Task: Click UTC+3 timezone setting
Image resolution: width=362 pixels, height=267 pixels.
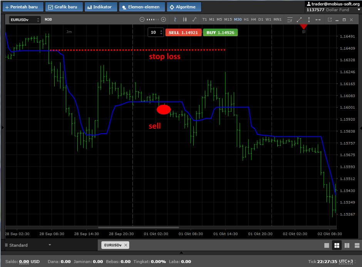Action: [x=346, y=262]
